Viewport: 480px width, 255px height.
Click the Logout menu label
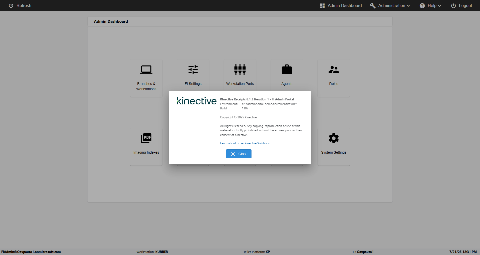pos(465,5)
